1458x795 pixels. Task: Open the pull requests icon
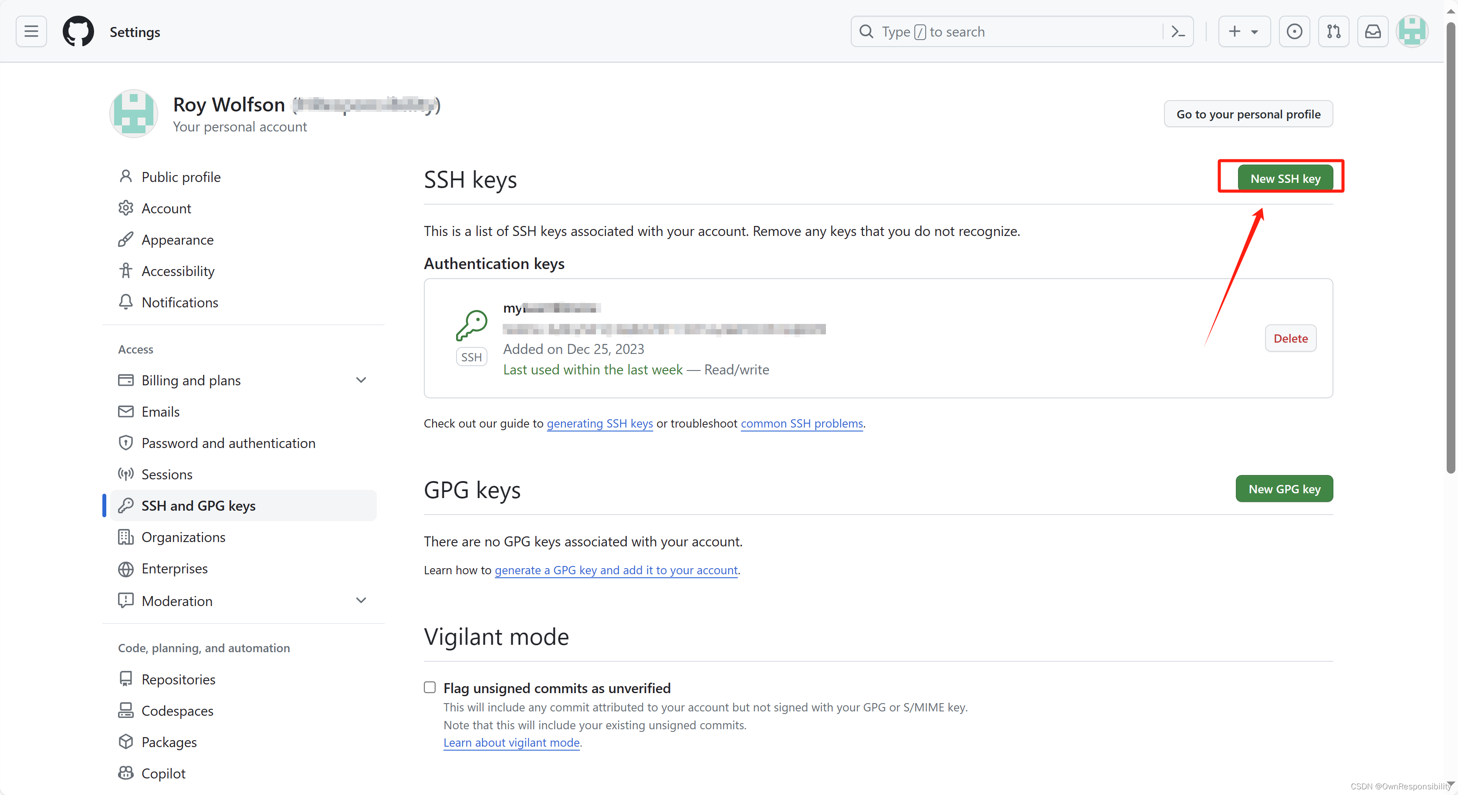click(x=1333, y=31)
